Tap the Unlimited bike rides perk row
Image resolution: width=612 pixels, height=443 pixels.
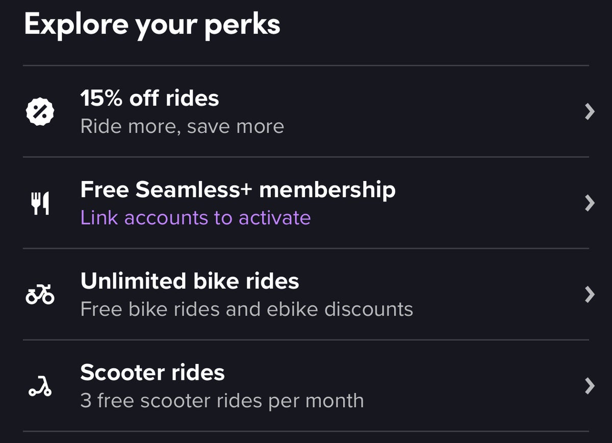click(306, 294)
